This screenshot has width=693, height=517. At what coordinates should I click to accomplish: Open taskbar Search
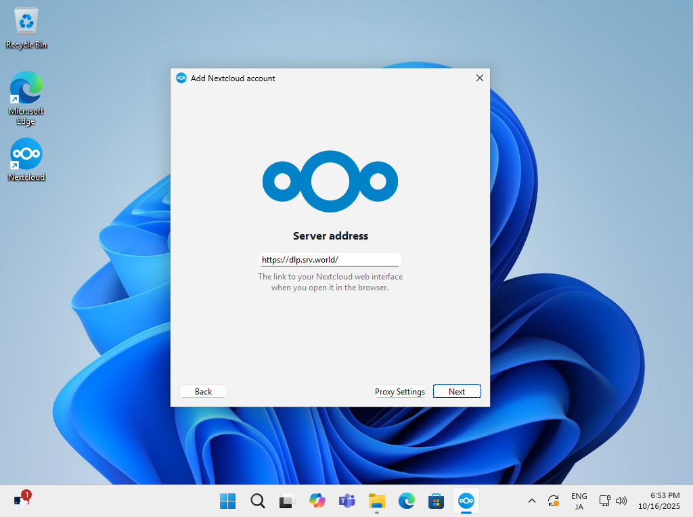click(257, 501)
